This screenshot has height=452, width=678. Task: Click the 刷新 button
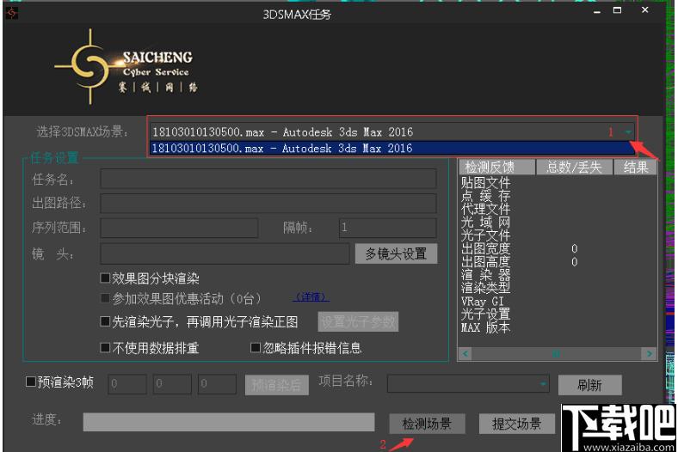pyautogui.click(x=589, y=385)
